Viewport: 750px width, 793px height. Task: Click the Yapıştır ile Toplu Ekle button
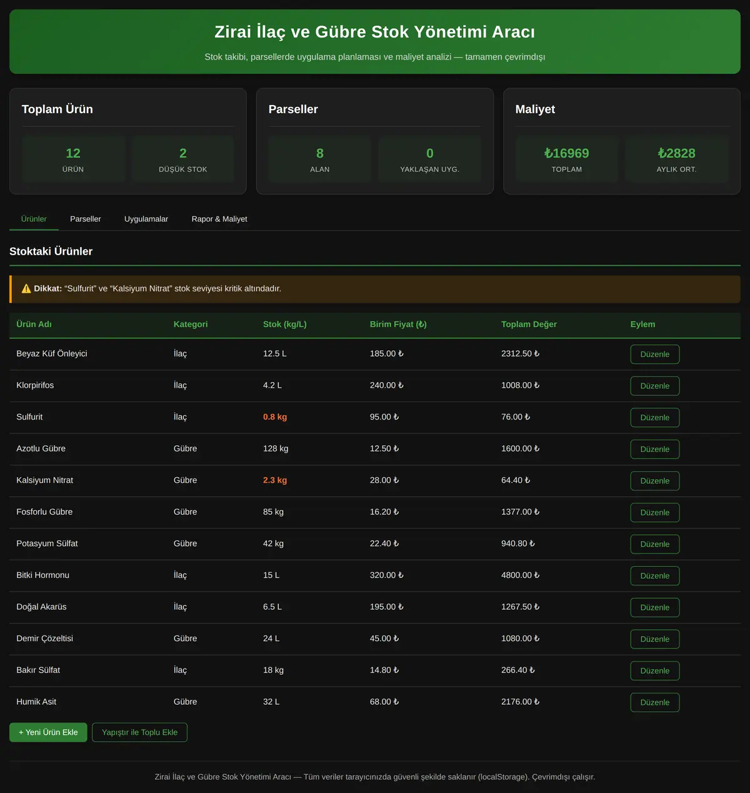click(x=139, y=732)
